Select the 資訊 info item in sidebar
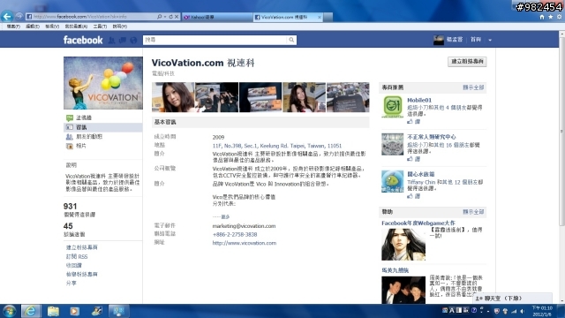 click(x=103, y=127)
